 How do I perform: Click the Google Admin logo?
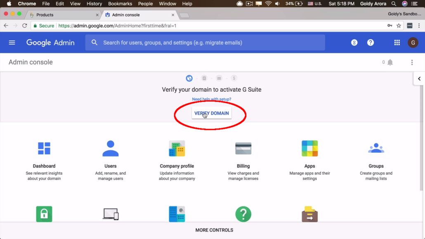point(50,43)
